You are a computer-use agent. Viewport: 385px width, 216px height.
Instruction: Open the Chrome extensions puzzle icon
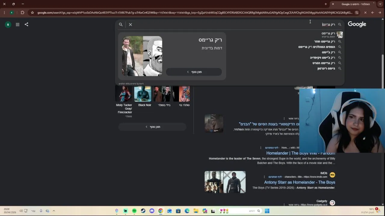coord(22,13)
